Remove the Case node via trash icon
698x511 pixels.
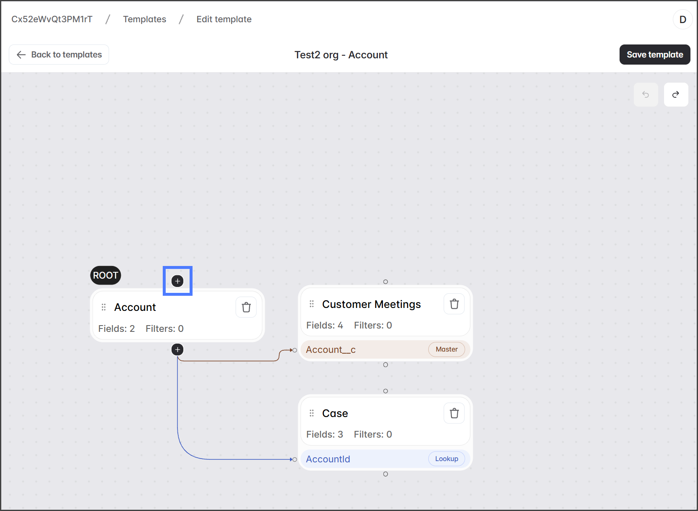[x=454, y=413]
